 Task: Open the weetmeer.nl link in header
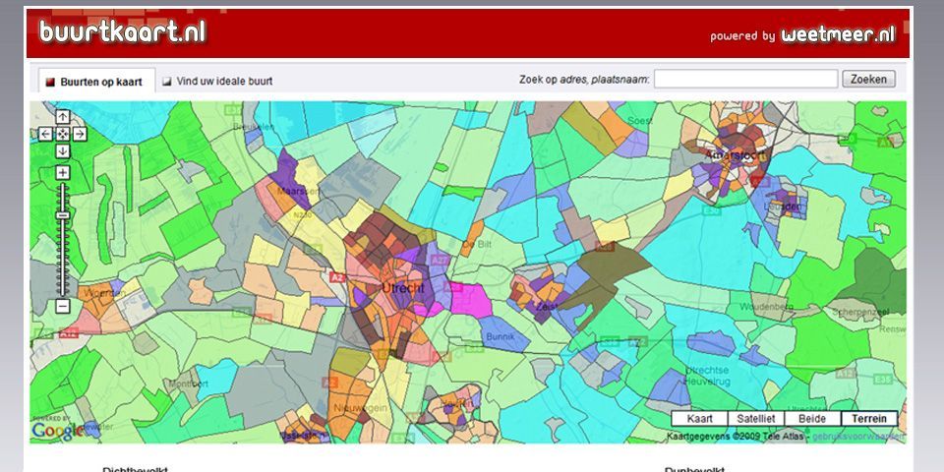coord(838,34)
